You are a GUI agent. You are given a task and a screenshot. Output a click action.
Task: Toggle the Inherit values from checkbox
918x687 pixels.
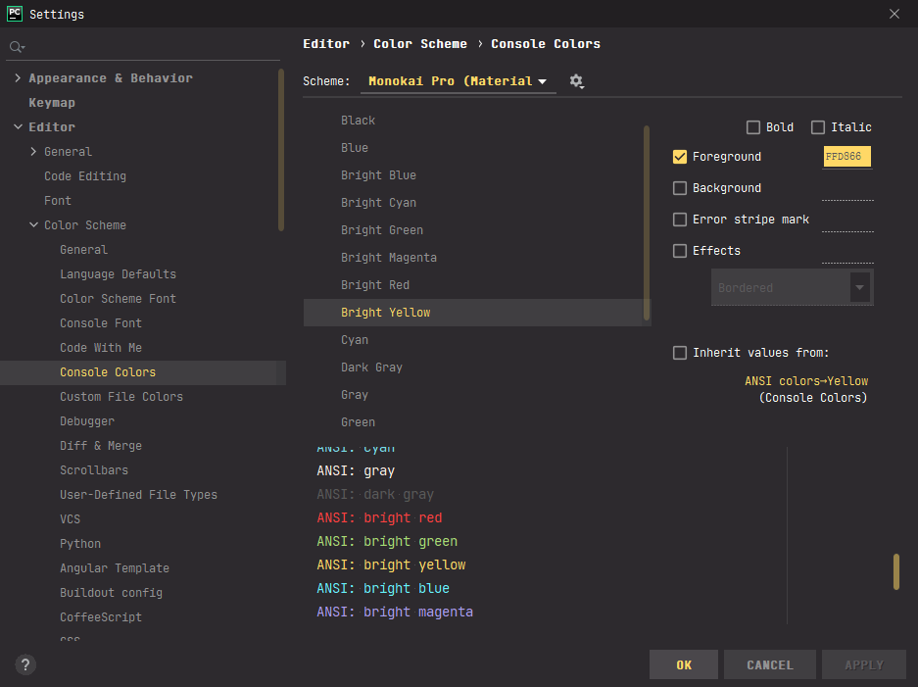coord(680,353)
